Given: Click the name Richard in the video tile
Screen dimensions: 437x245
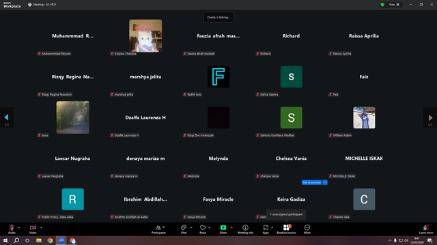Looking at the screenshot, I should point(291,36).
